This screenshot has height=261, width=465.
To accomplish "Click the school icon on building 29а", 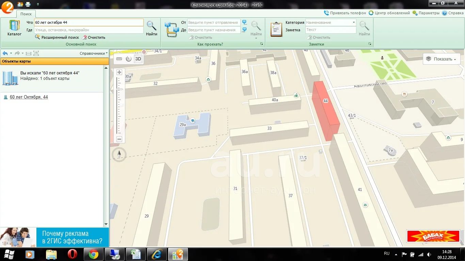I will pyautogui.click(x=192, y=120).
